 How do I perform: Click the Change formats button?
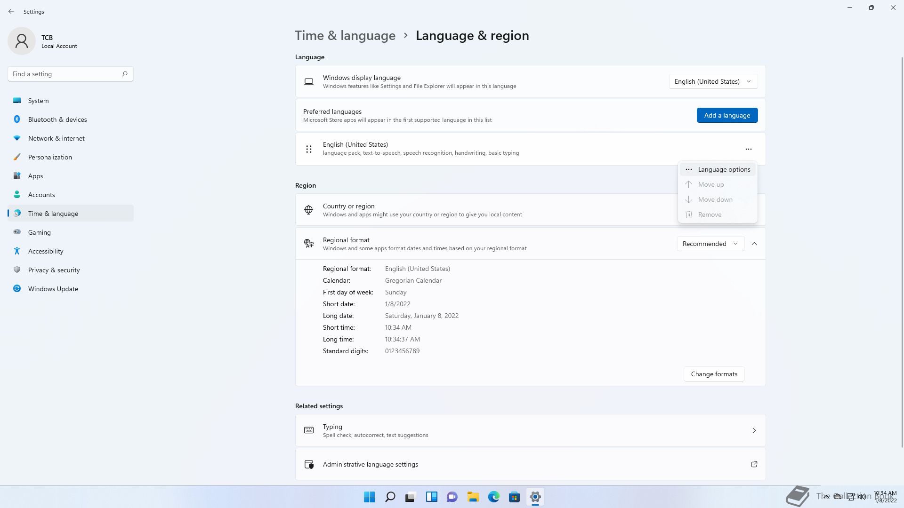pos(714,374)
